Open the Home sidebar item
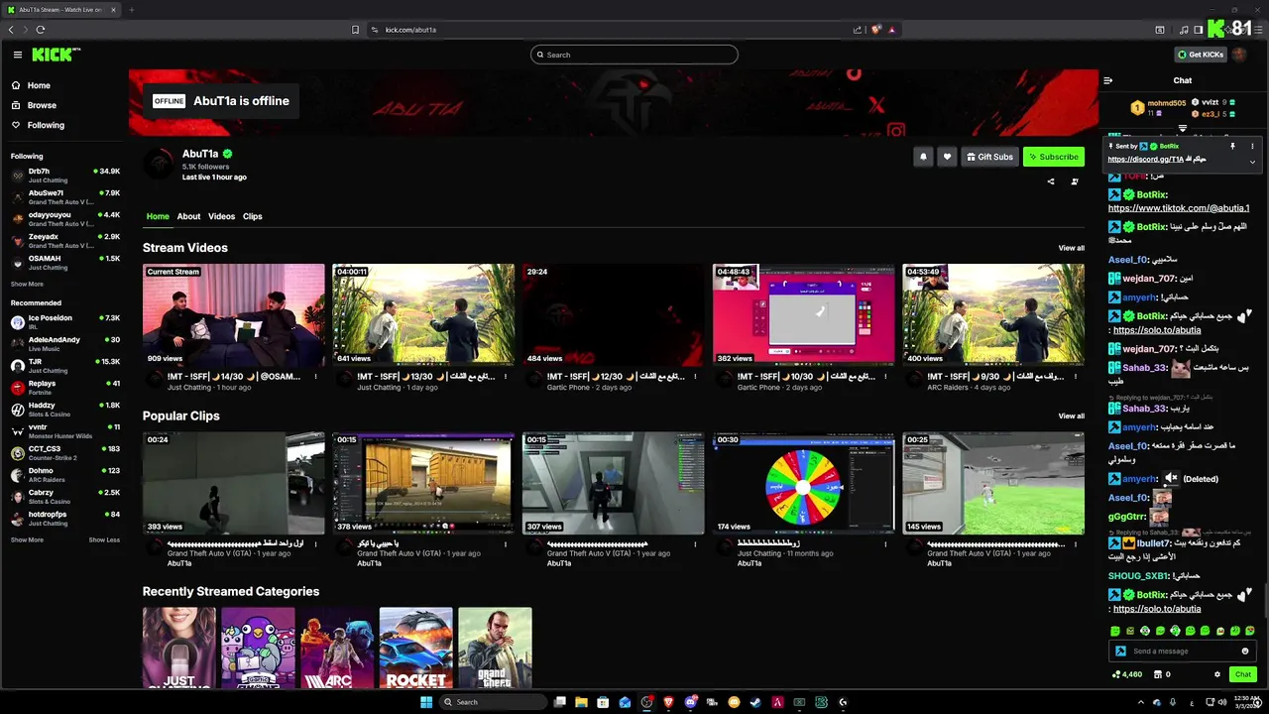 [39, 85]
